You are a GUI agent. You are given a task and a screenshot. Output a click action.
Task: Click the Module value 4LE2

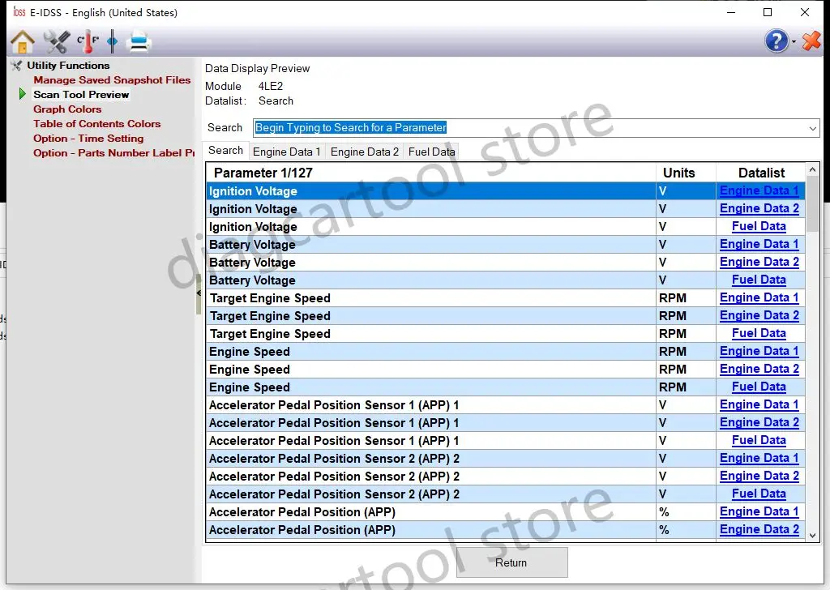point(271,86)
